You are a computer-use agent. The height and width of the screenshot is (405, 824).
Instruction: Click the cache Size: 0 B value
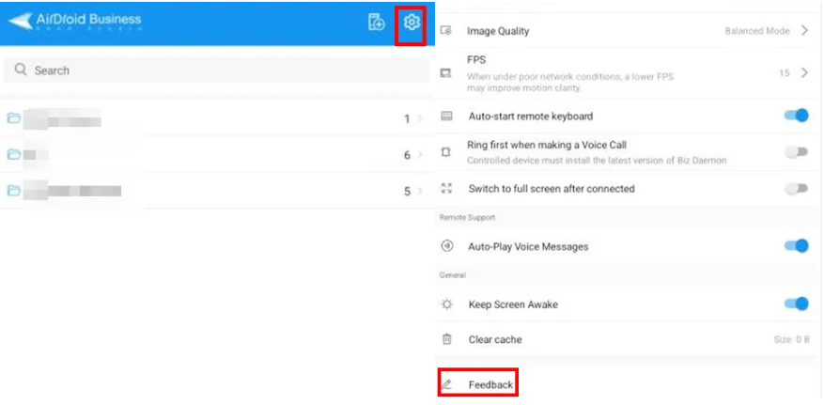point(791,340)
